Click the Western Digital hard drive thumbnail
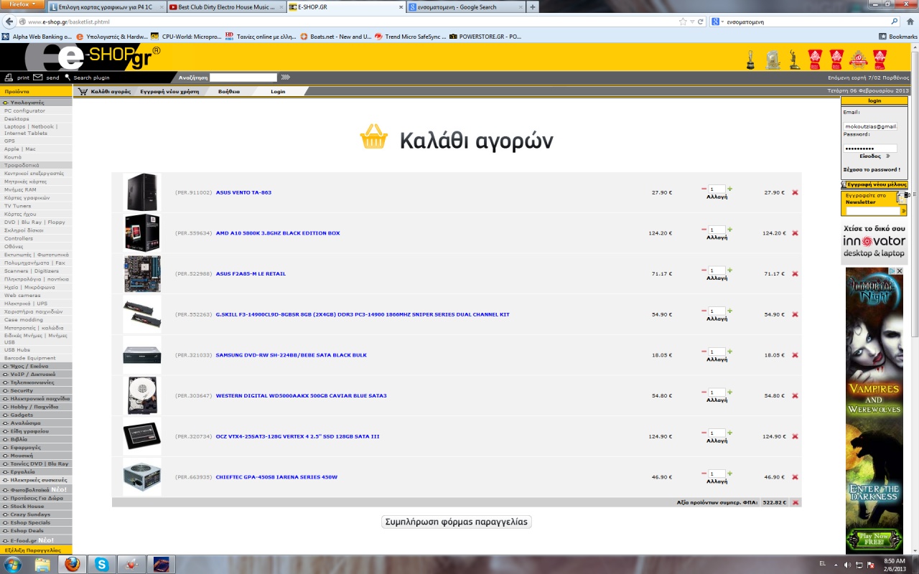The height and width of the screenshot is (574, 919). coord(142,395)
